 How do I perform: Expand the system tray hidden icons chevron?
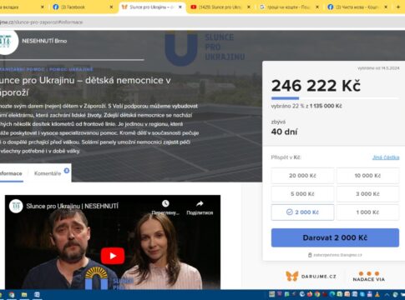(387, 294)
